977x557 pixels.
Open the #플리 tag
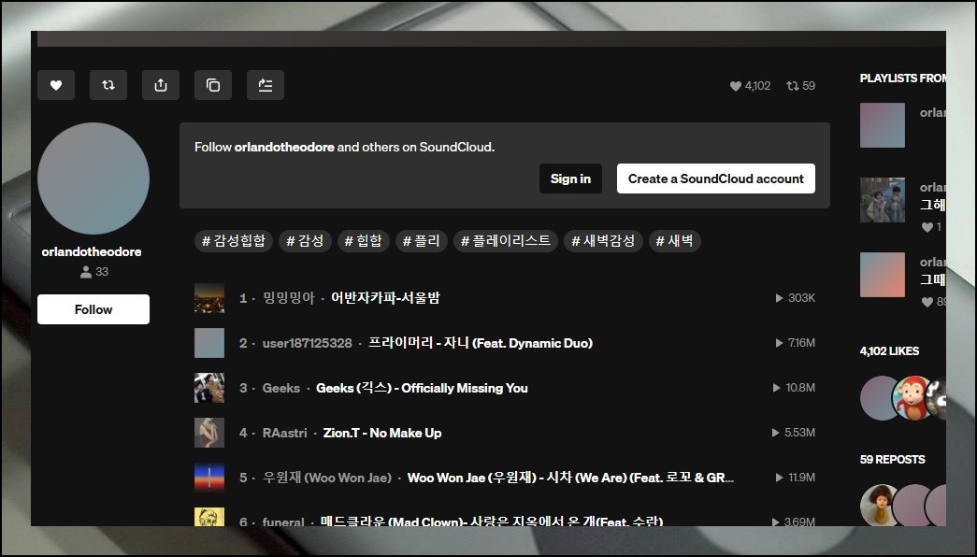tap(422, 241)
